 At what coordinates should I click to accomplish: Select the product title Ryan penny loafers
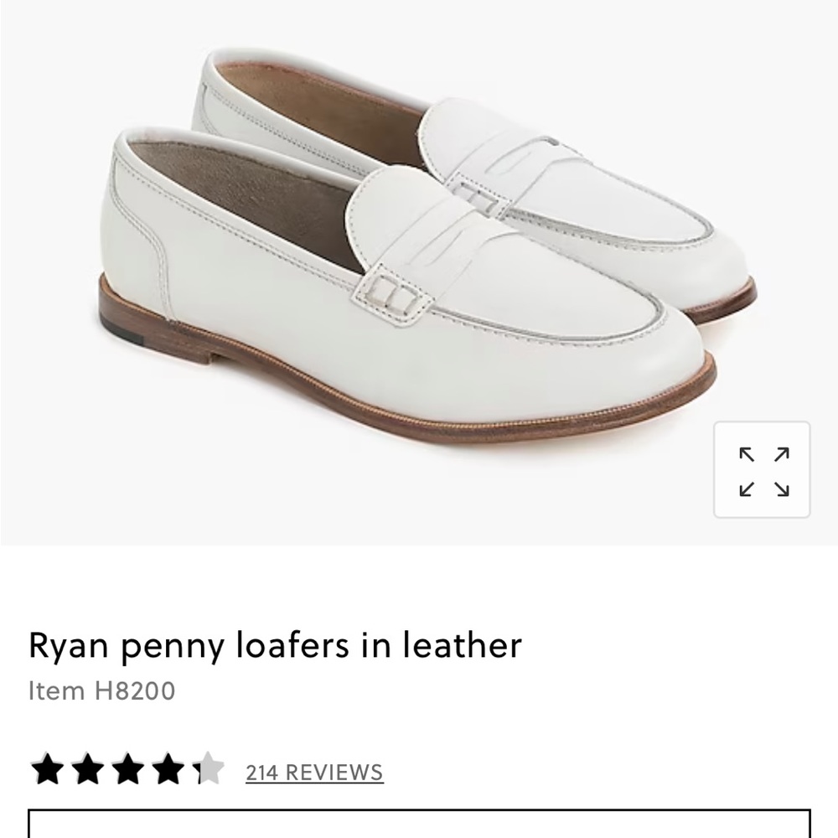[x=275, y=645]
